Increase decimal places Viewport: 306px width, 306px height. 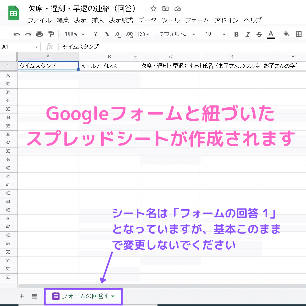coord(129,35)
